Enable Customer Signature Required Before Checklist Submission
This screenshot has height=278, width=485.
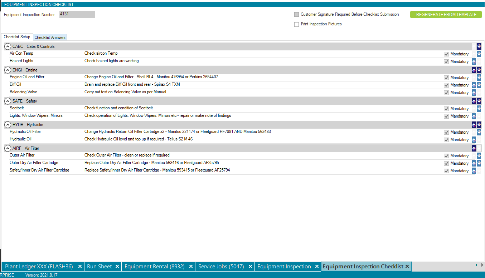pyautogui.click(x=296, y=14)
